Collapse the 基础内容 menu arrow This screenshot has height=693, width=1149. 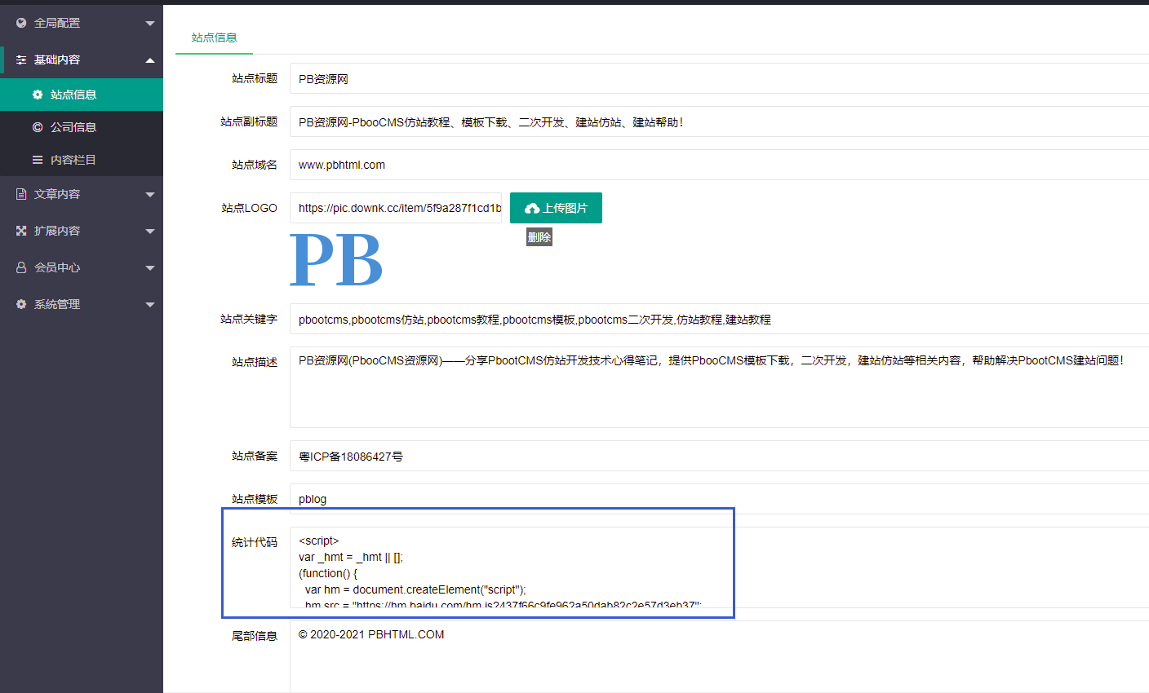[x=150, y=60]
